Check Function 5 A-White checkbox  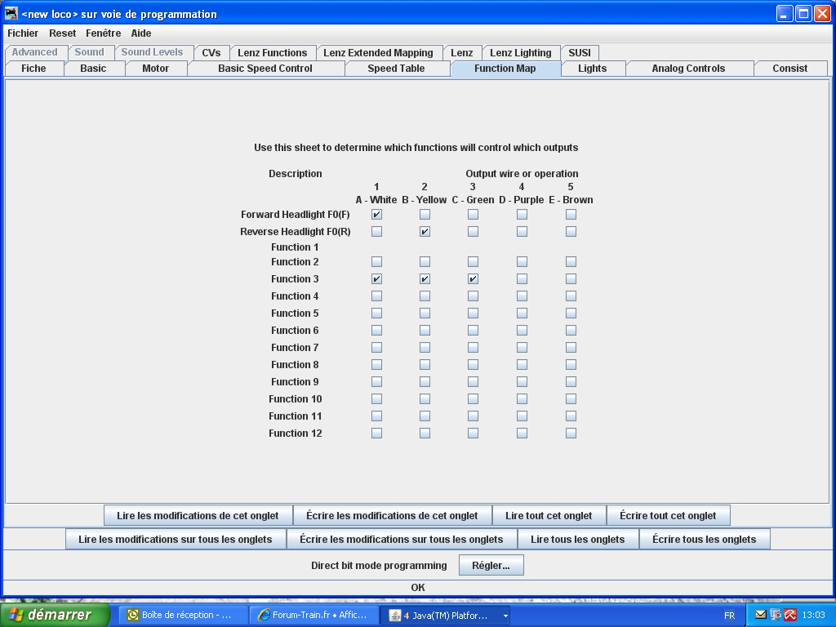click(x=376, y=313)
